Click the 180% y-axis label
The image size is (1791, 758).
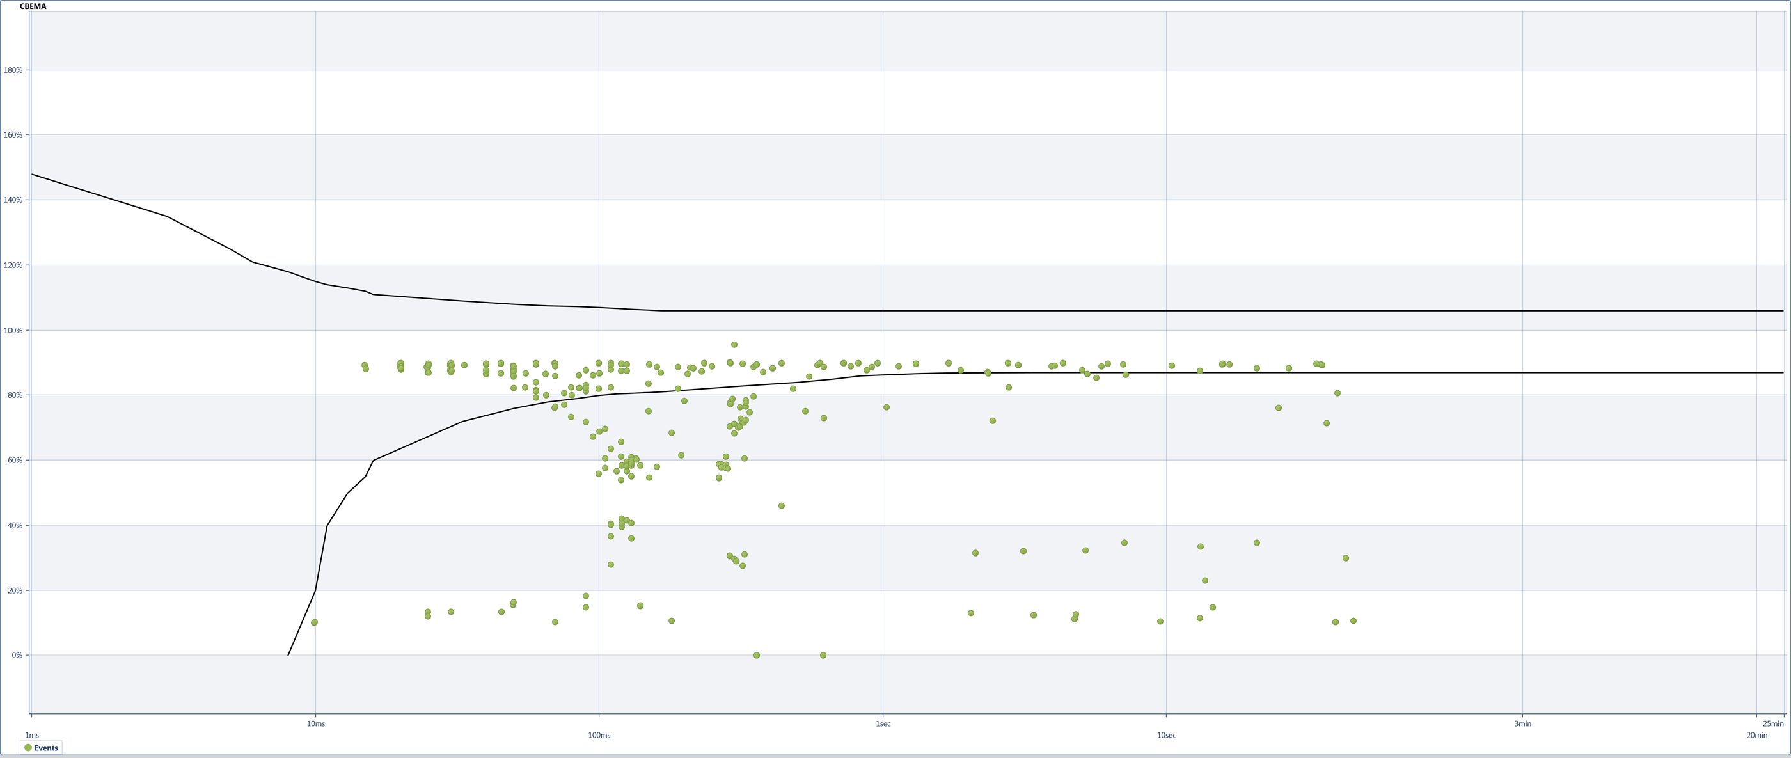pos(13,70)
